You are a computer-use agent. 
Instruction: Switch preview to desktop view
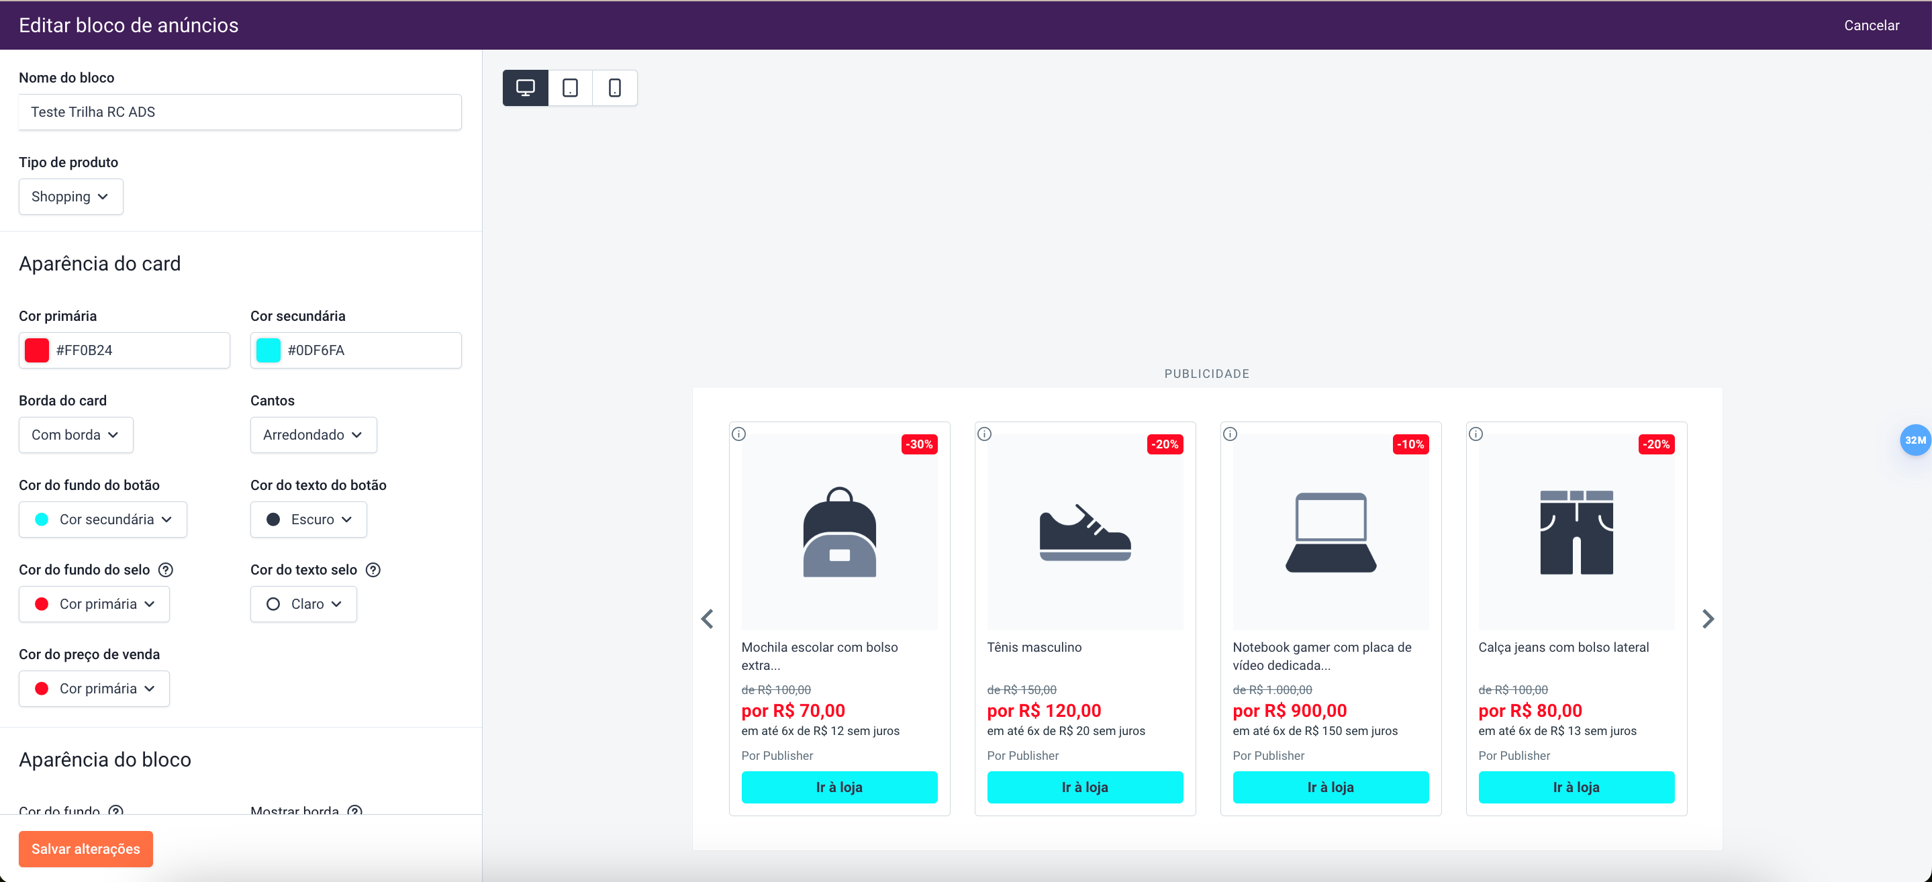(525, 88)
